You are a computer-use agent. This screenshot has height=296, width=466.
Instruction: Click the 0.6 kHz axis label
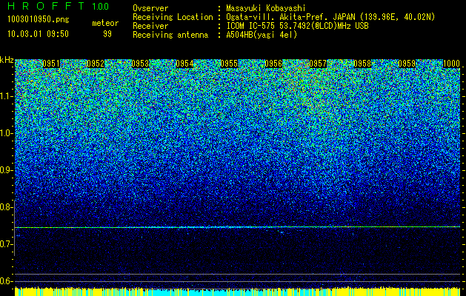click(6, 281)
